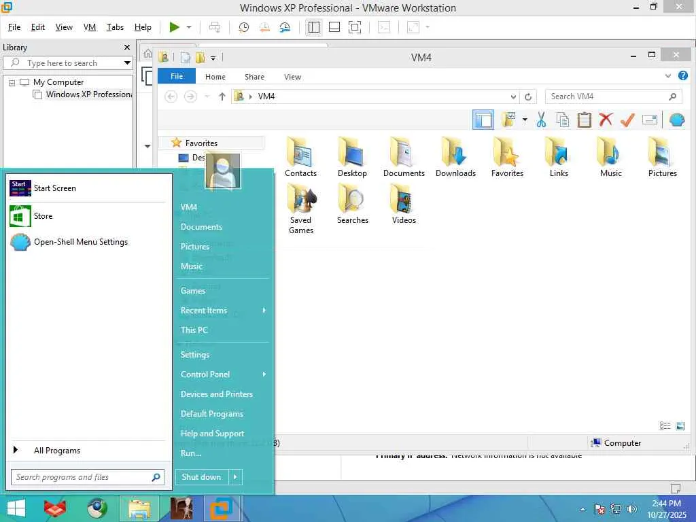This screenshot has height=522, width=696.
Task: Click the stretch guest view icon
Action: (x=413, y=27)
